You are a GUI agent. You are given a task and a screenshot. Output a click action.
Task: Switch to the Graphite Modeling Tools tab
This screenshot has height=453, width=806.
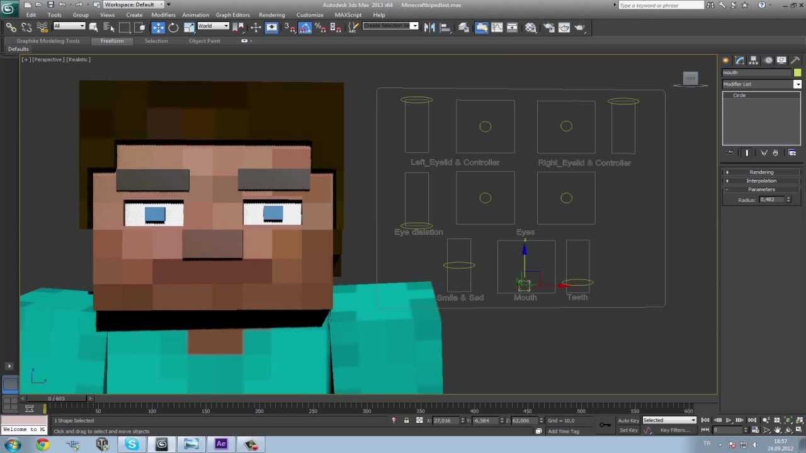pyautogui.click(x=48, y=41)
